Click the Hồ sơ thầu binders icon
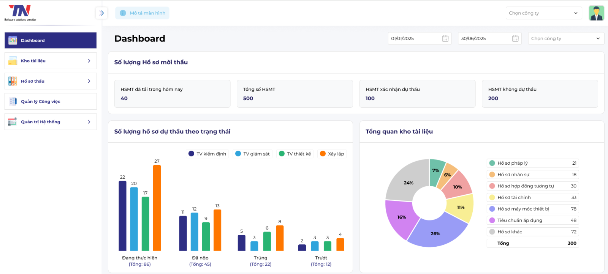Screen dimensions: 608x274 click(13, 81)
